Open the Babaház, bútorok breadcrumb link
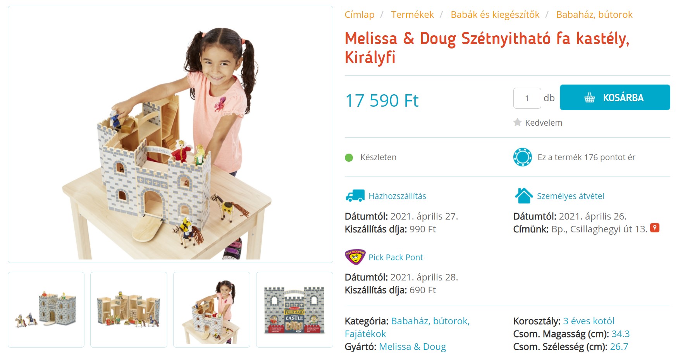 click(x=594, y=15)
